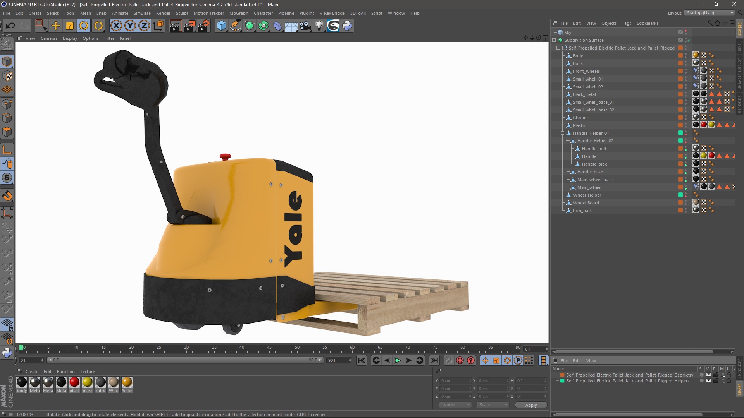Toggle Y axis lock
The image size is (744, 418).
(130, 26)
